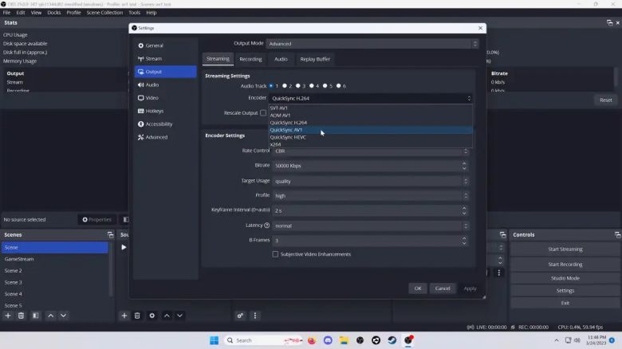Click the remove scene trash icon
The width and height of the screenshot is (622, 349).
tap(22, 316)
